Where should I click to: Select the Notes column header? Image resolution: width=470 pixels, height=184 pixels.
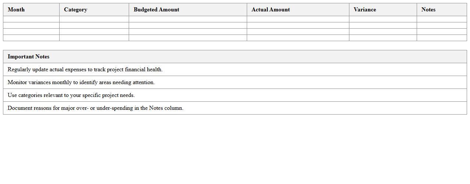point(428,10)
